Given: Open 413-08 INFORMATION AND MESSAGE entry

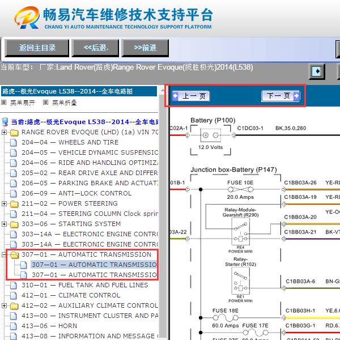Looking at the screenshot, I should pyautogui.click(x=90, y=336).
